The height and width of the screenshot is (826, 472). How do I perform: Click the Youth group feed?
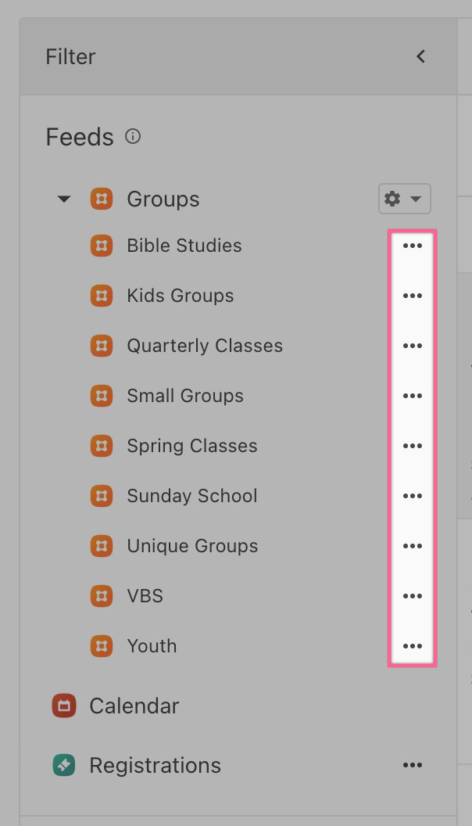[152, 646]
